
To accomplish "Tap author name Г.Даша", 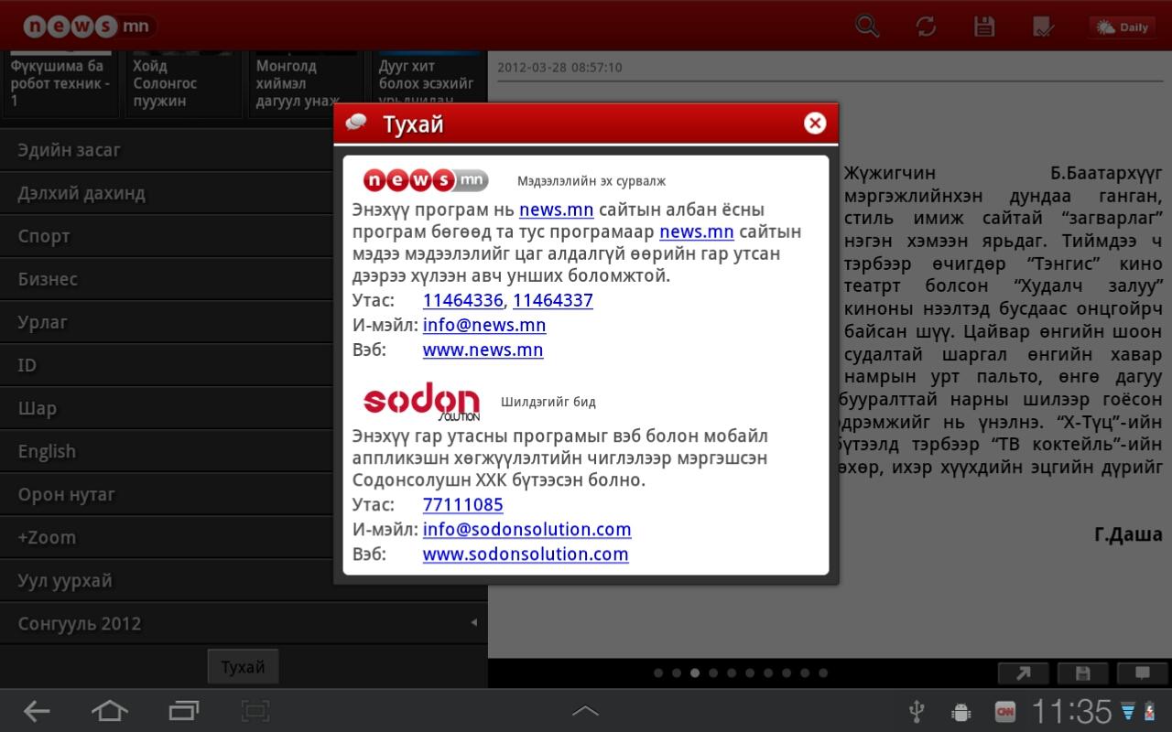I will pos(1128,534).
